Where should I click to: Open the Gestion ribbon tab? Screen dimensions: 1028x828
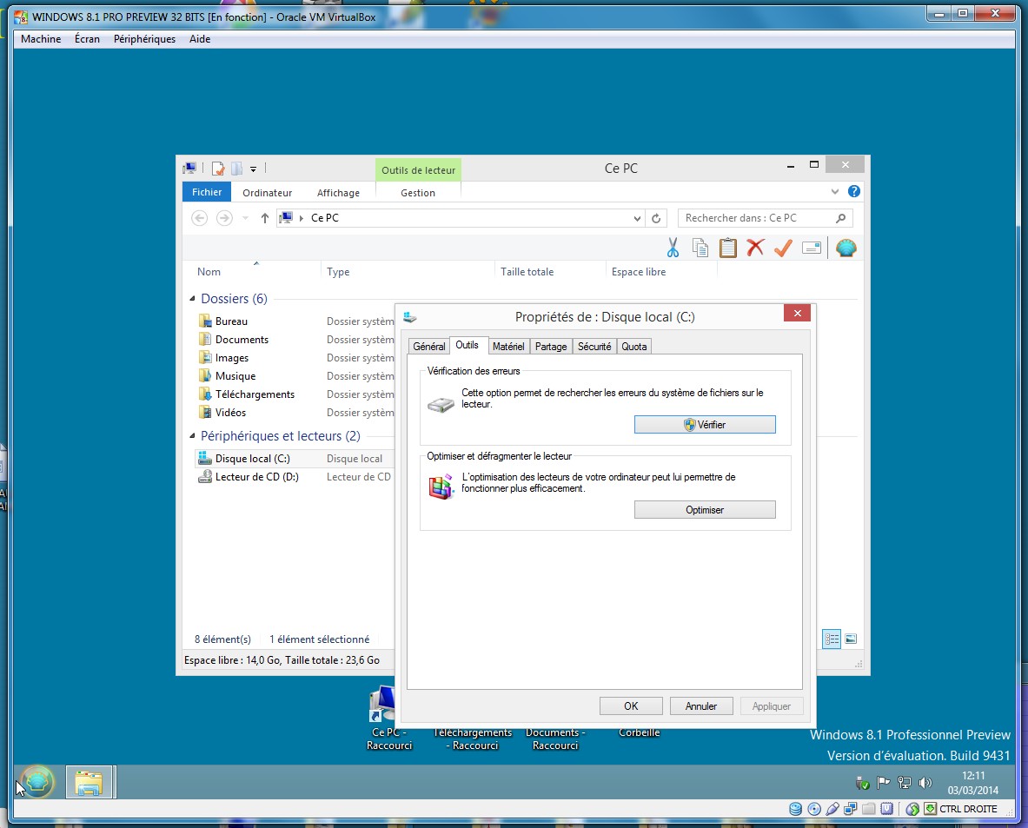coord(418,193)
